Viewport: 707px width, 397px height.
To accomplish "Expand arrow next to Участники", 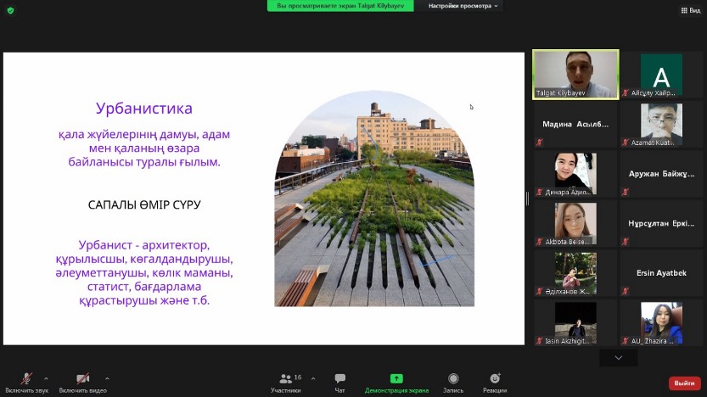I will pos(313,378).
